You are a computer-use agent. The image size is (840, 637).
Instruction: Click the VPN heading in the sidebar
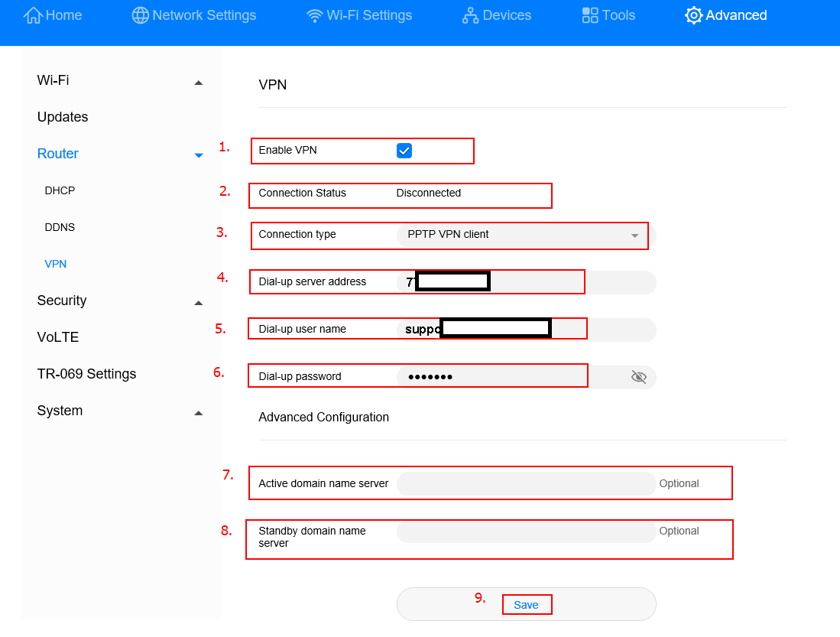[55, 263]
